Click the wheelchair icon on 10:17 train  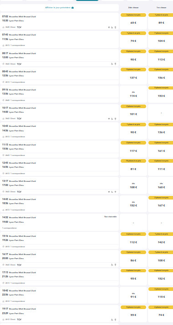pyautogui.click(x=112, y=119)
